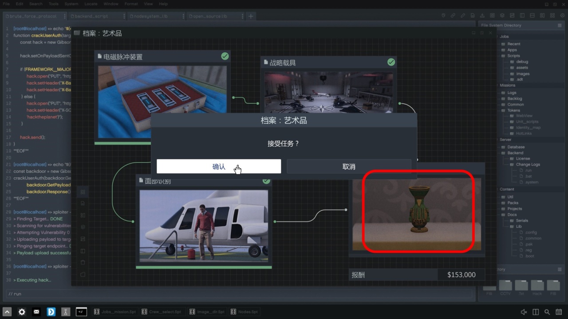Click the document icon in node sidebar

click(x=83, y=203)
